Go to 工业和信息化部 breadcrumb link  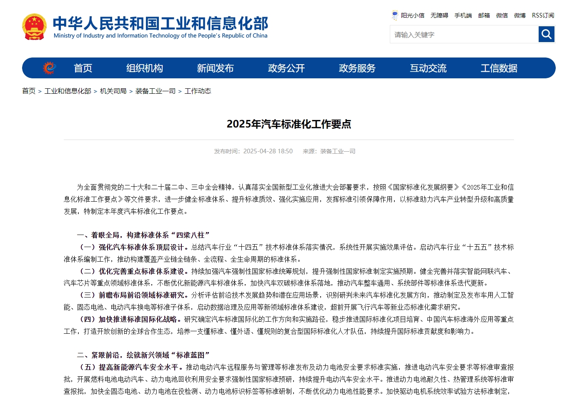[68, 91]
